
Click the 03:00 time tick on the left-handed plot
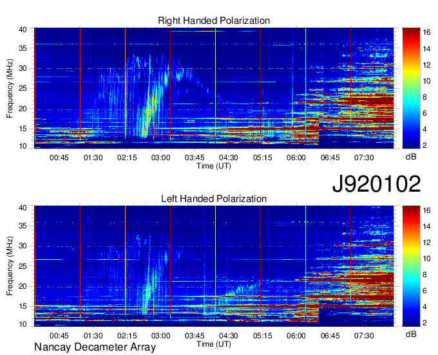(160, 336)
